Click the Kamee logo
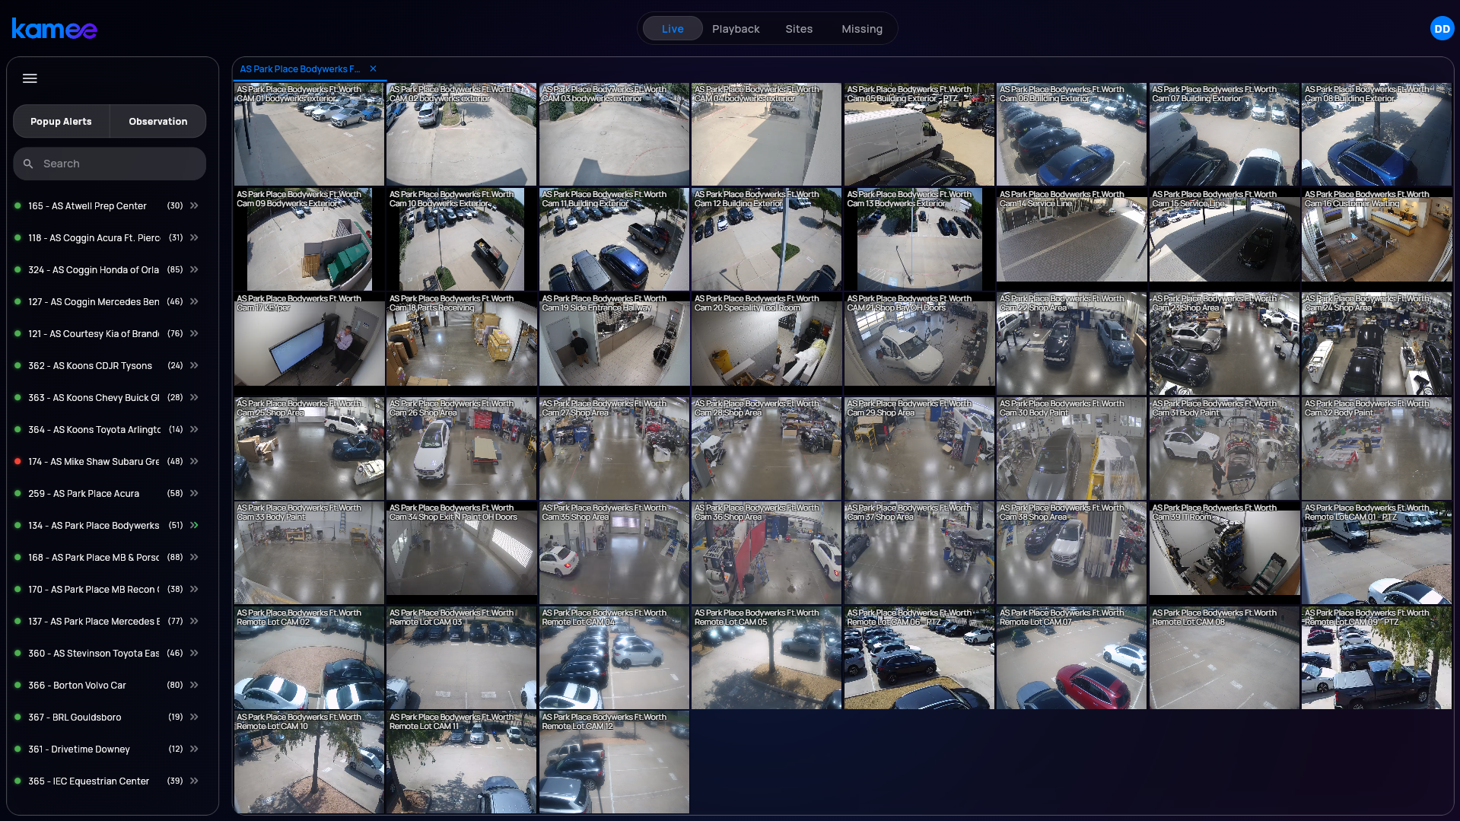This screenshot has height=821, width=1460. pyautogui.click(x=54, y=29)
